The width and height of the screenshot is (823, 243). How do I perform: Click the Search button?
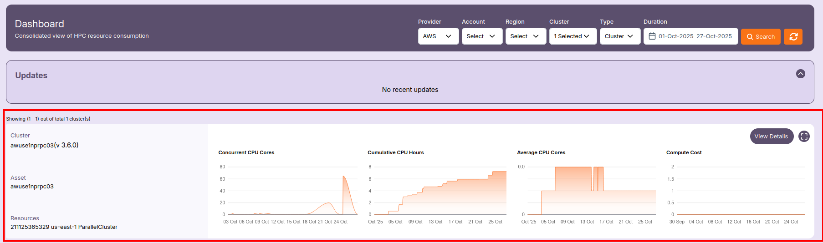tap(761, 36)
